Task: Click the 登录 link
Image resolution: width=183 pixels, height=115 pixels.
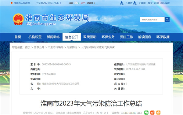Action: (150, 3)
